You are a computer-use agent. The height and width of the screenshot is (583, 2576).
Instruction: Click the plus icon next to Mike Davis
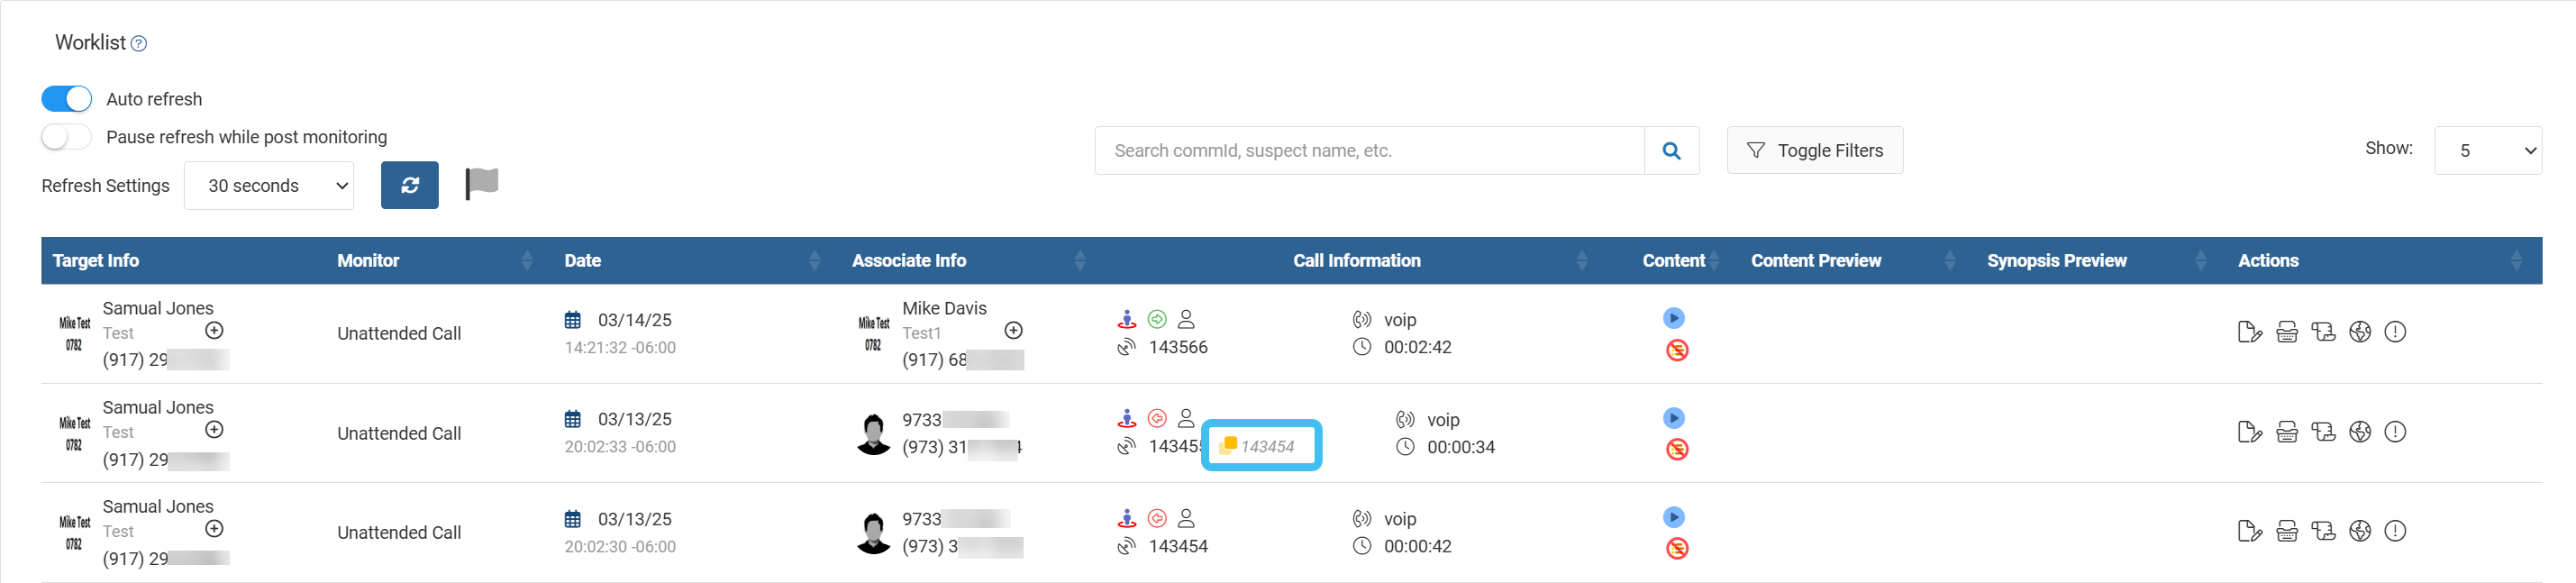(1013, 331)
